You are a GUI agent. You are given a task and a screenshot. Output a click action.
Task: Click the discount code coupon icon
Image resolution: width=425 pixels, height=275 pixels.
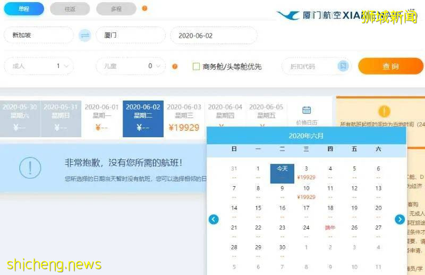coord(343,66)
